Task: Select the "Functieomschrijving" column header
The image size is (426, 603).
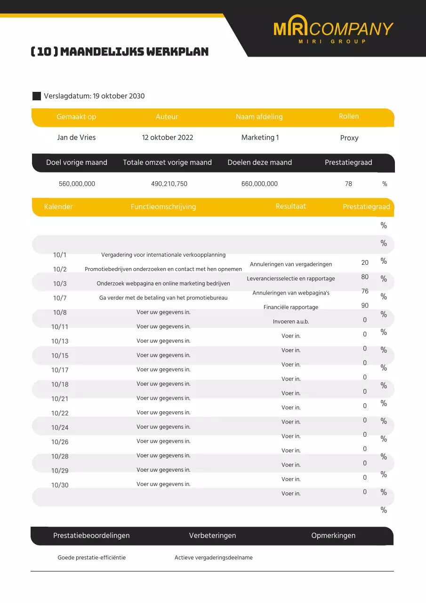Action: tap(163, 207)
